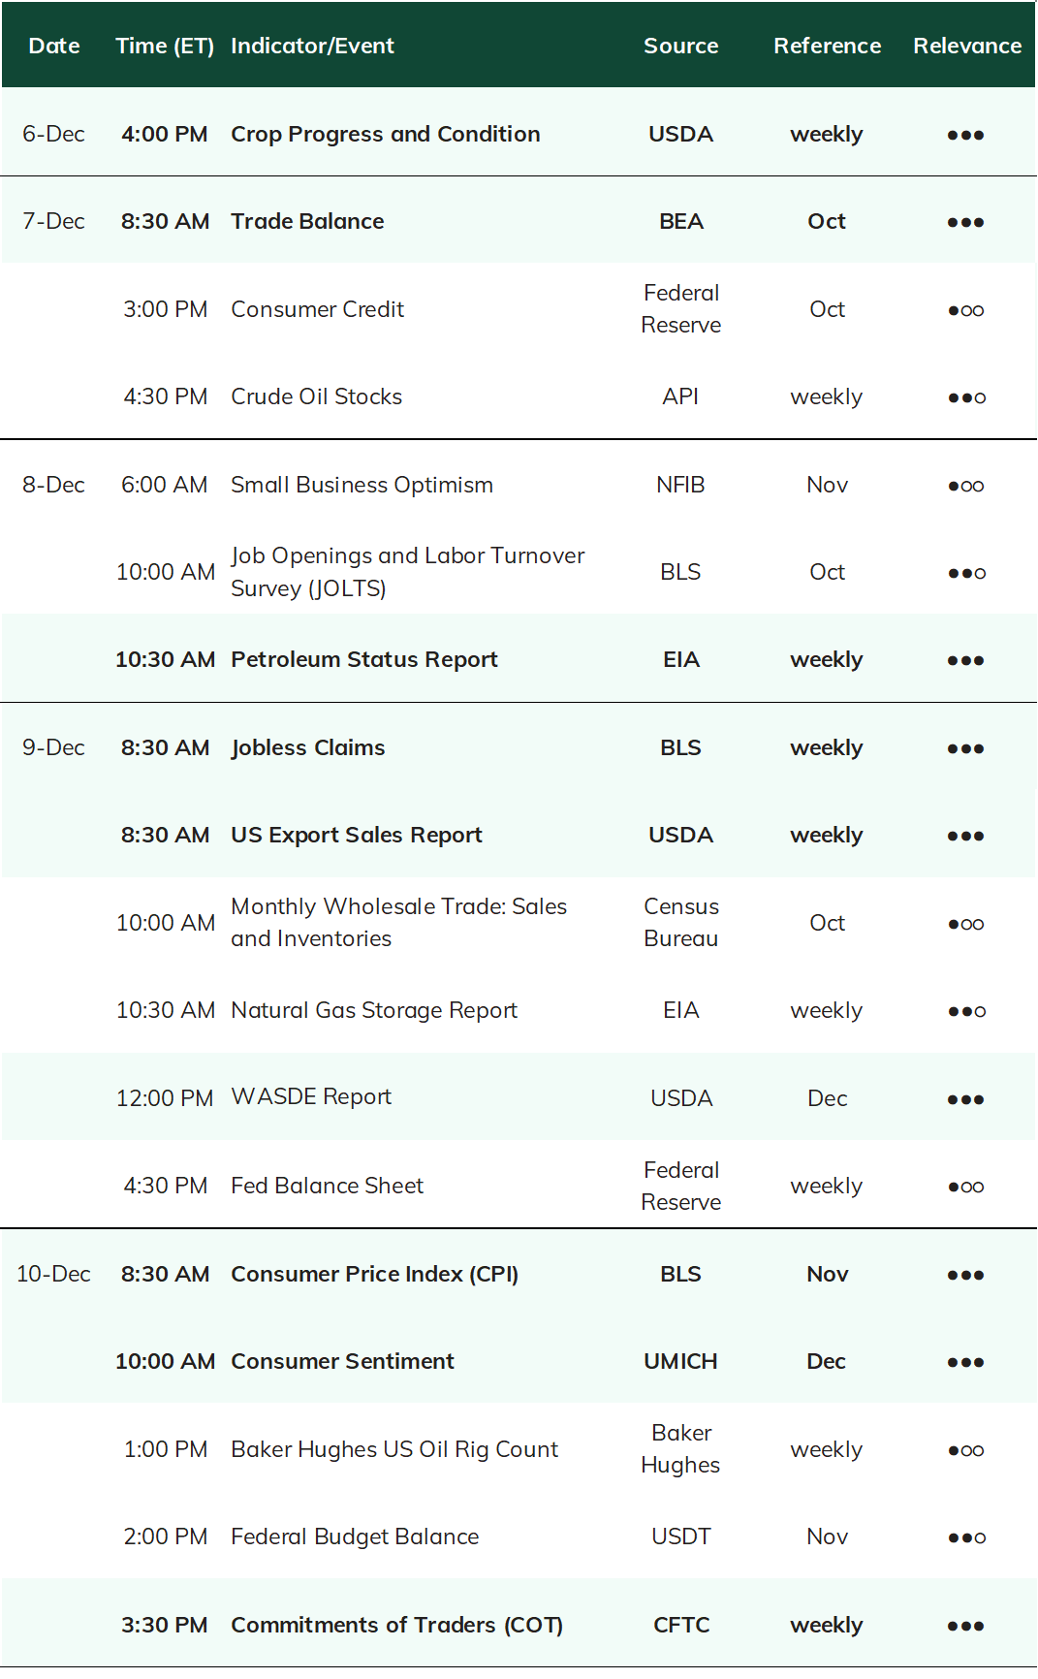The image size is (1038, 1679).
Task: Click relevance dots in Consumer Credit row
Action: click(965, 310)
